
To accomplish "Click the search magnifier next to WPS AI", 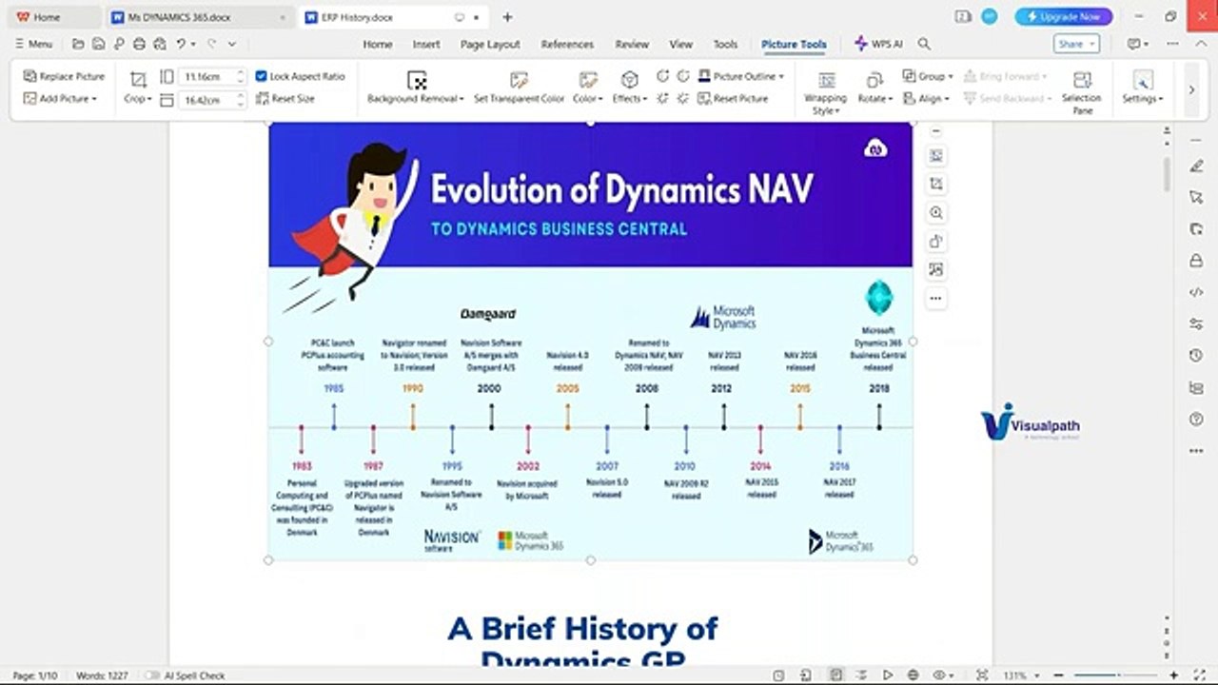I will 924,44.
